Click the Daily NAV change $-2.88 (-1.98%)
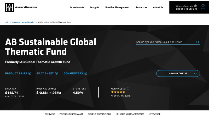The height and width of the screenshot is (118, 209). click(49, 93)
